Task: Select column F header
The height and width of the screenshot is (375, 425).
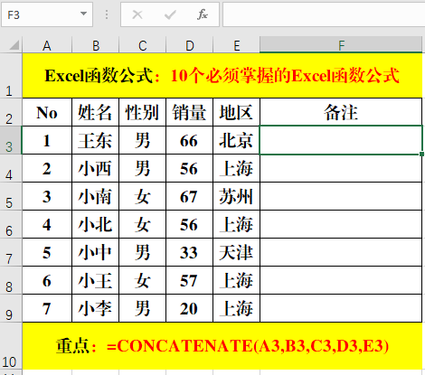Action: click(341, 45)
